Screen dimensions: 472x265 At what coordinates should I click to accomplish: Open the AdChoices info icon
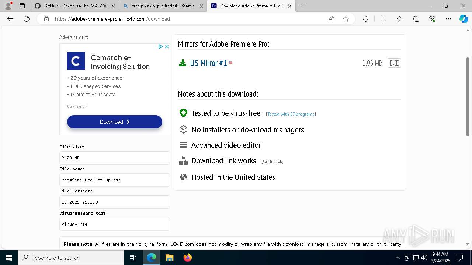coord(161,47)
